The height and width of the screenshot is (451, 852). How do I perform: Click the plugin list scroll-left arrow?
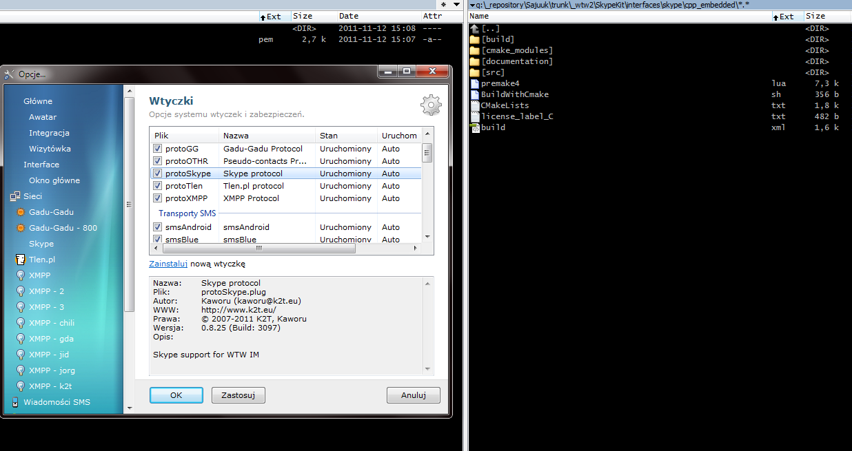point(155,249)
